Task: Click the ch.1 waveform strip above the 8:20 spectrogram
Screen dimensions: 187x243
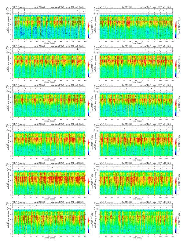Action: (x=49, y=89)
